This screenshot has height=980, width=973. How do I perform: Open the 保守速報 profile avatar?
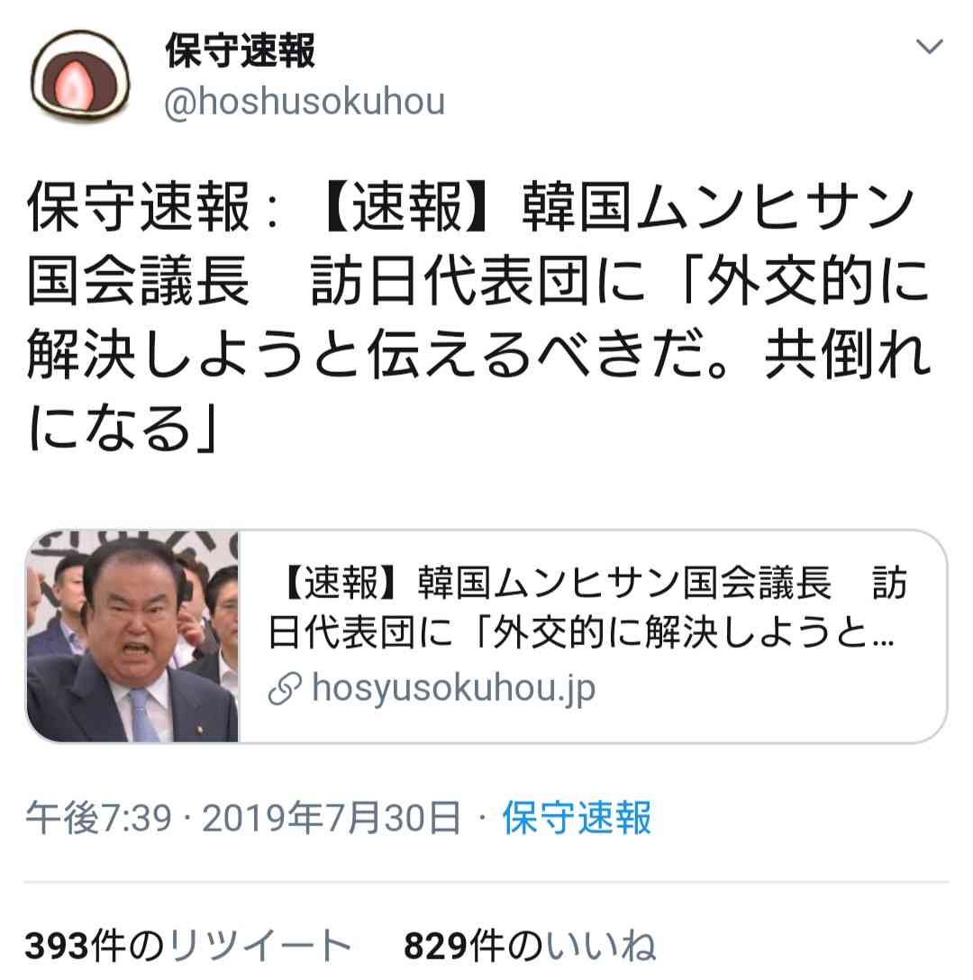click(x=80, y=76)
